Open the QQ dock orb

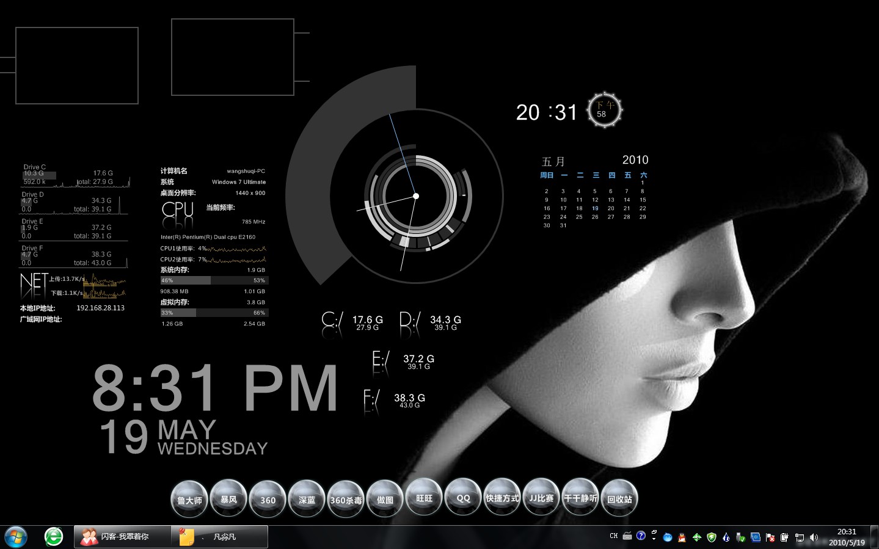pyautogui.click(x=463, y=497)
